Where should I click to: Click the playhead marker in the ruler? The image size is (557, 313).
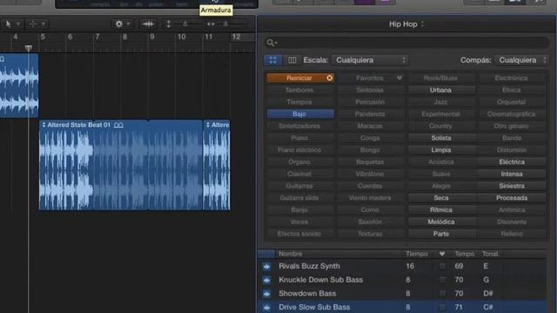(x=29, y=48)
